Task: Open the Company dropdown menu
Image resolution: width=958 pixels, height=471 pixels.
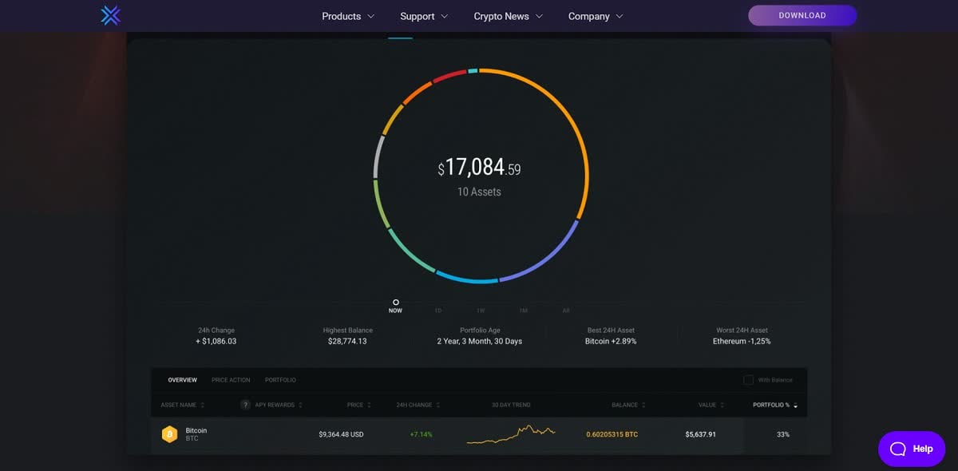Action: pos(596,16)
